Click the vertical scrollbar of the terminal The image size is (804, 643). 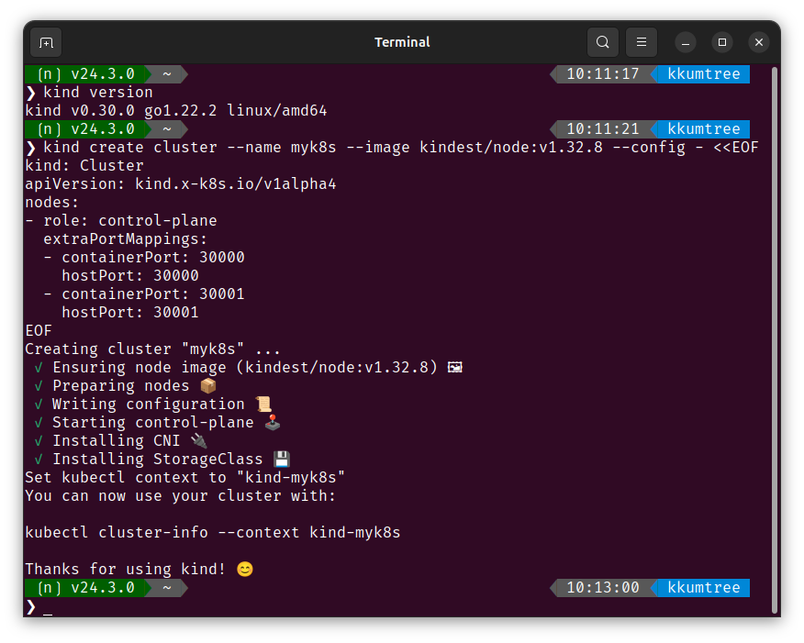pos(775,340)
